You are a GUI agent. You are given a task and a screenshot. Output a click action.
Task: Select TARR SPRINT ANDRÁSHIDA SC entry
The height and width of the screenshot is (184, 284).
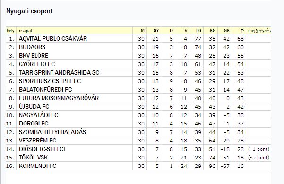point(59,73)
